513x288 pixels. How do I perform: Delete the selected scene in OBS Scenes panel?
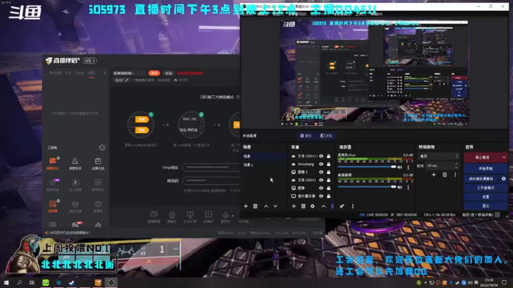pyautogui.click(x=255, y=206)
